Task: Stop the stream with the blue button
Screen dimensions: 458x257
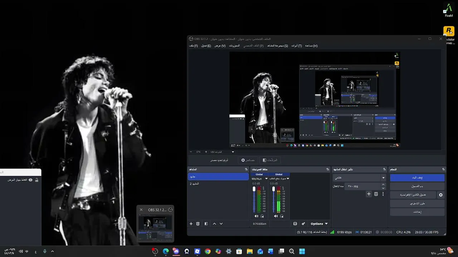Action: [417, 177]
